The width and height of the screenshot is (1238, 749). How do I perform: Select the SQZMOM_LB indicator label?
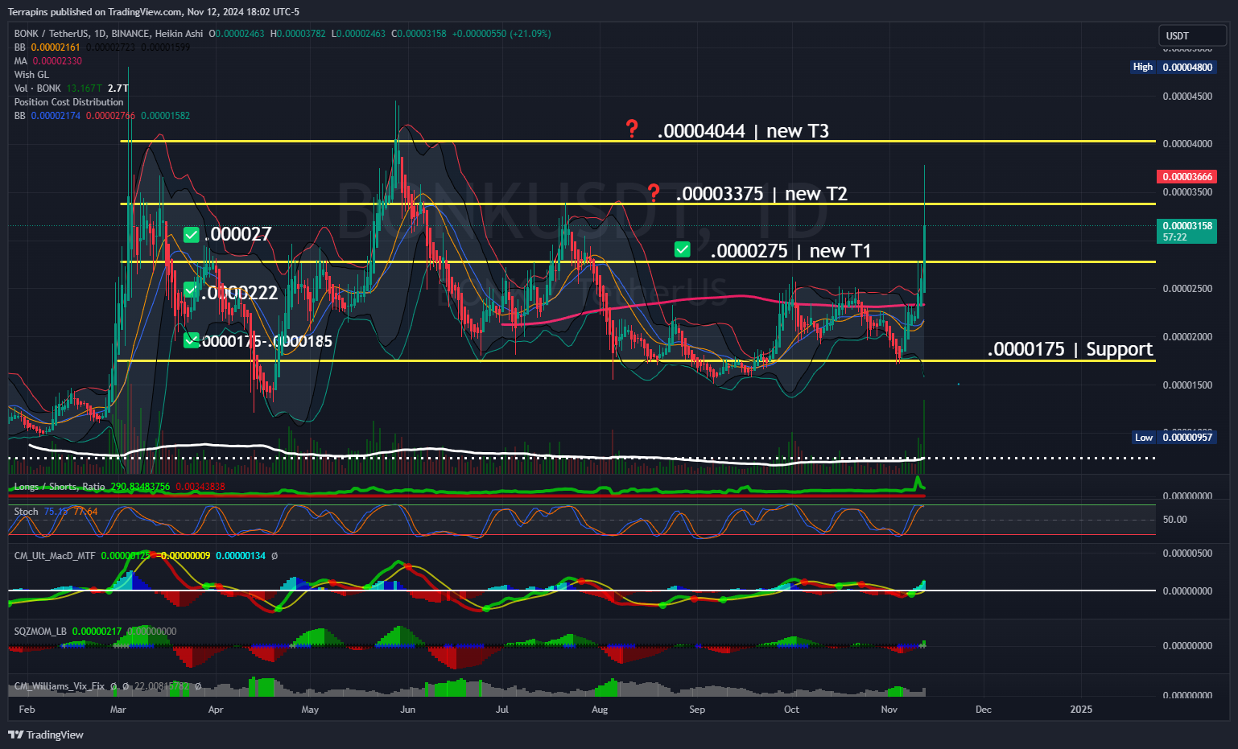pyautogui.click(x=40, y=632)
